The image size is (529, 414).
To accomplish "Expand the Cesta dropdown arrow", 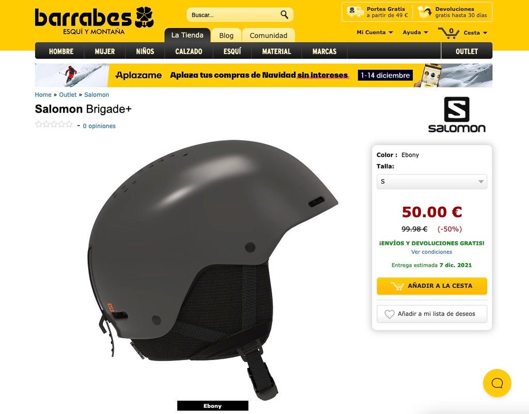I will (x=485, y=33).
